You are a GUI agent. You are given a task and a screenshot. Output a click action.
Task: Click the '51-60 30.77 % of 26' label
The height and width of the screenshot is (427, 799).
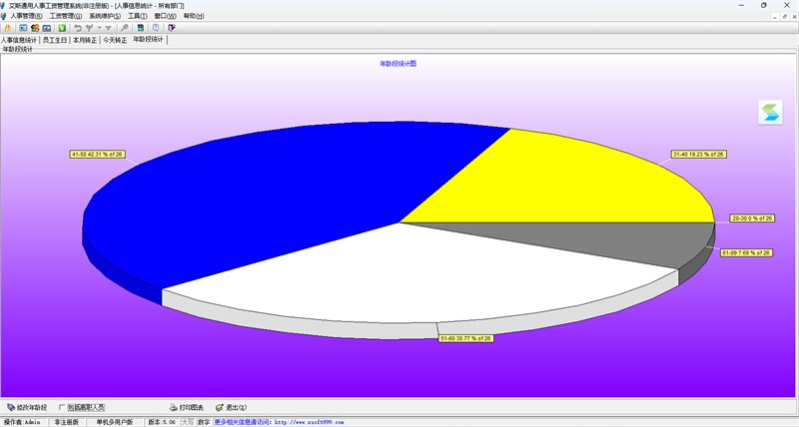tap(465, 338)
